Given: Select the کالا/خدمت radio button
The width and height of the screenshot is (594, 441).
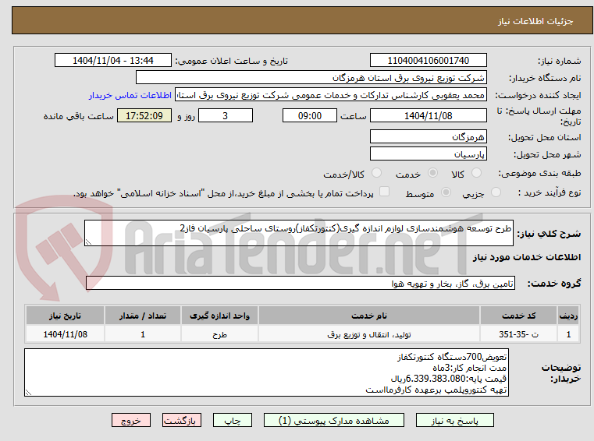Looking at the screenshot, I should pyautogui.click(x=376, y=173).
